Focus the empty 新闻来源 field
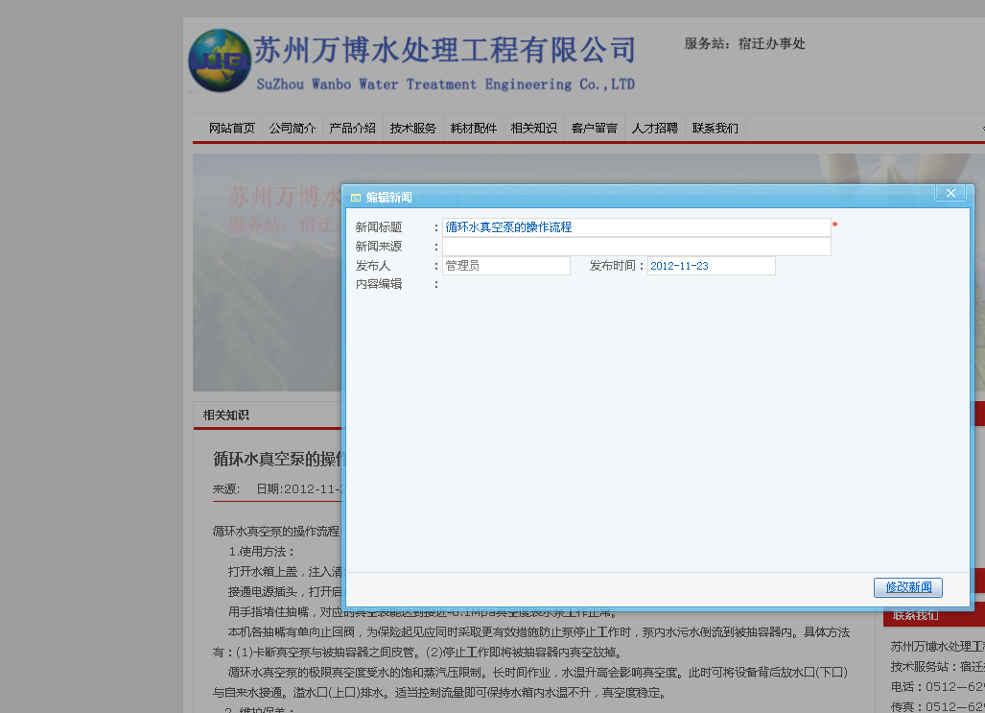The width and height of the screenshot is (985, 713). pyautogui.click(x=636, y=247)
